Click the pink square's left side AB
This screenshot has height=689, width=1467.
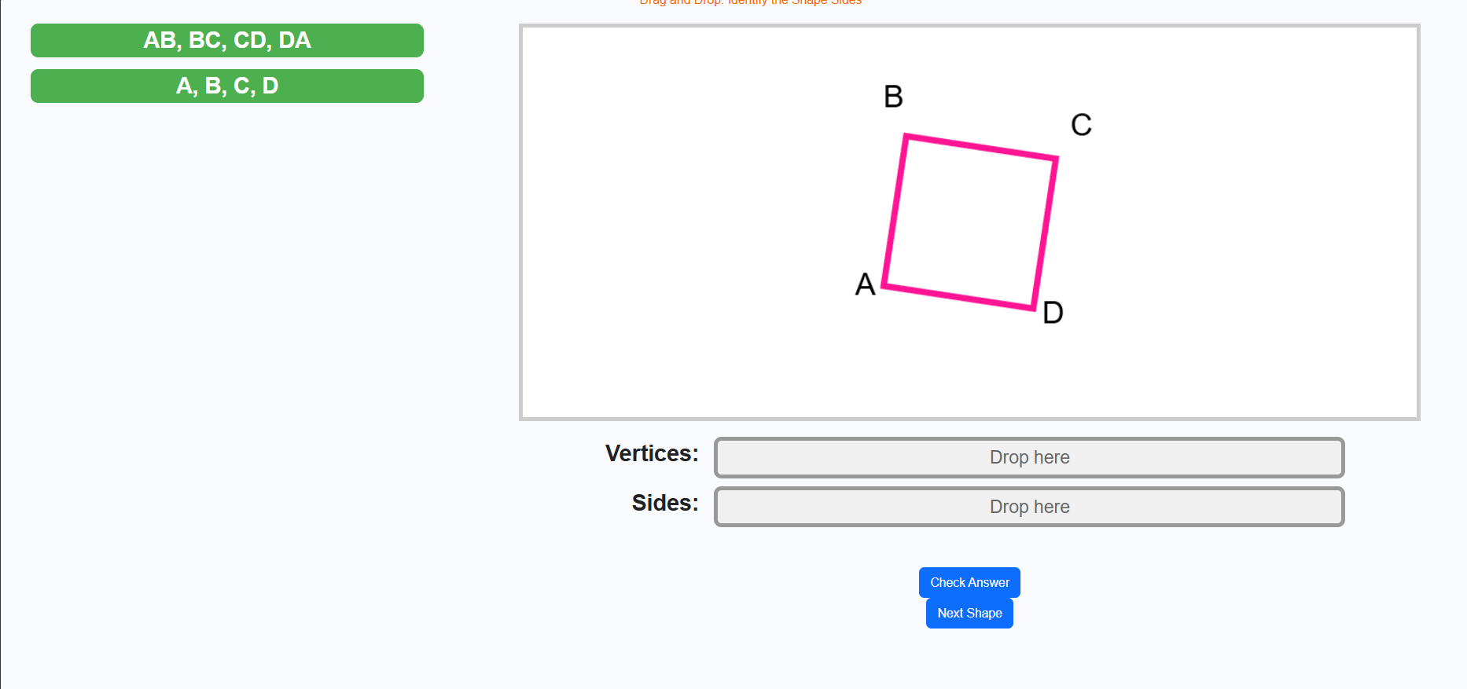(895, 211)
